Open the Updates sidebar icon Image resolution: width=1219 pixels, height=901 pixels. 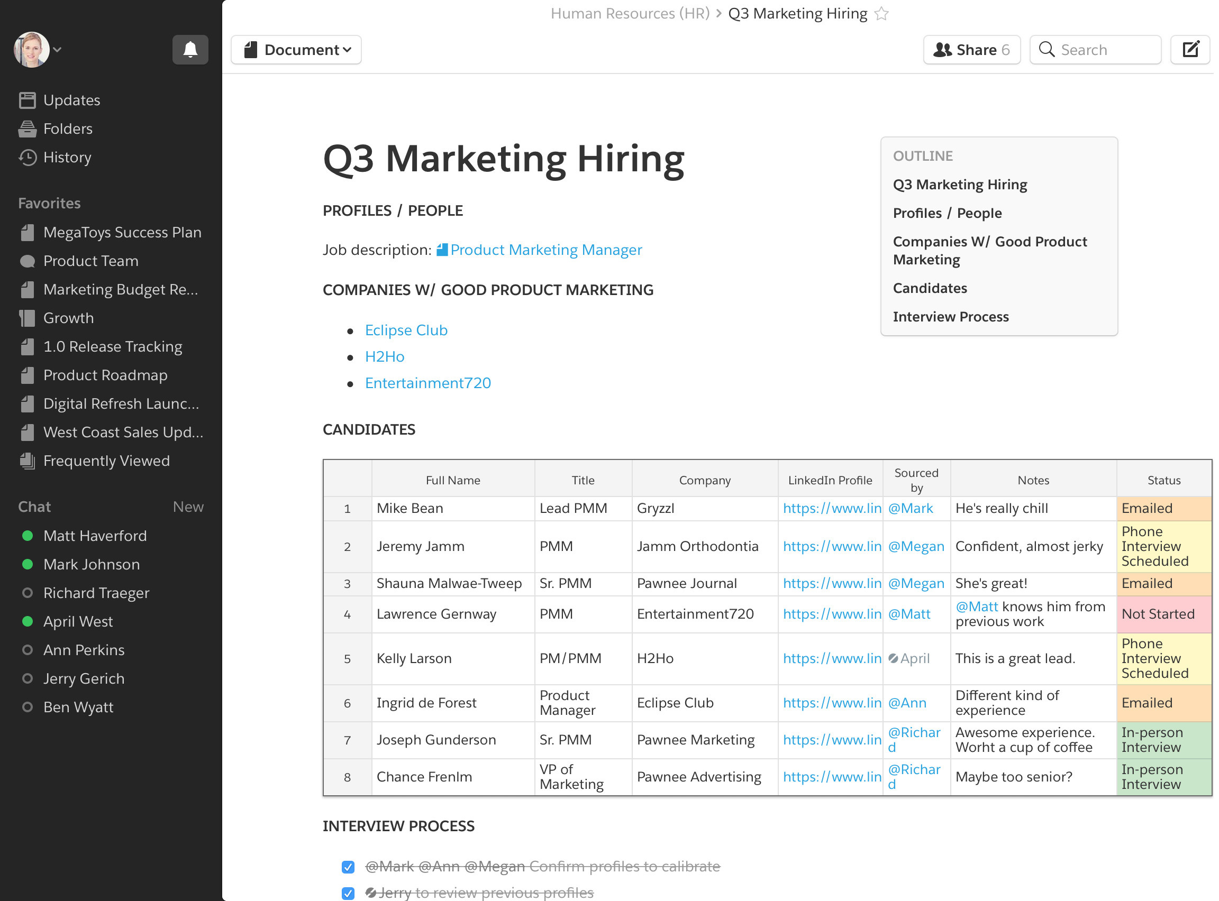28,100
